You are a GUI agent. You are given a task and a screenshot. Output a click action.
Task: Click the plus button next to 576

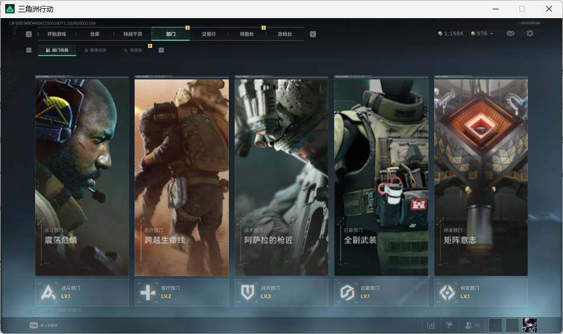pos(492,33)
